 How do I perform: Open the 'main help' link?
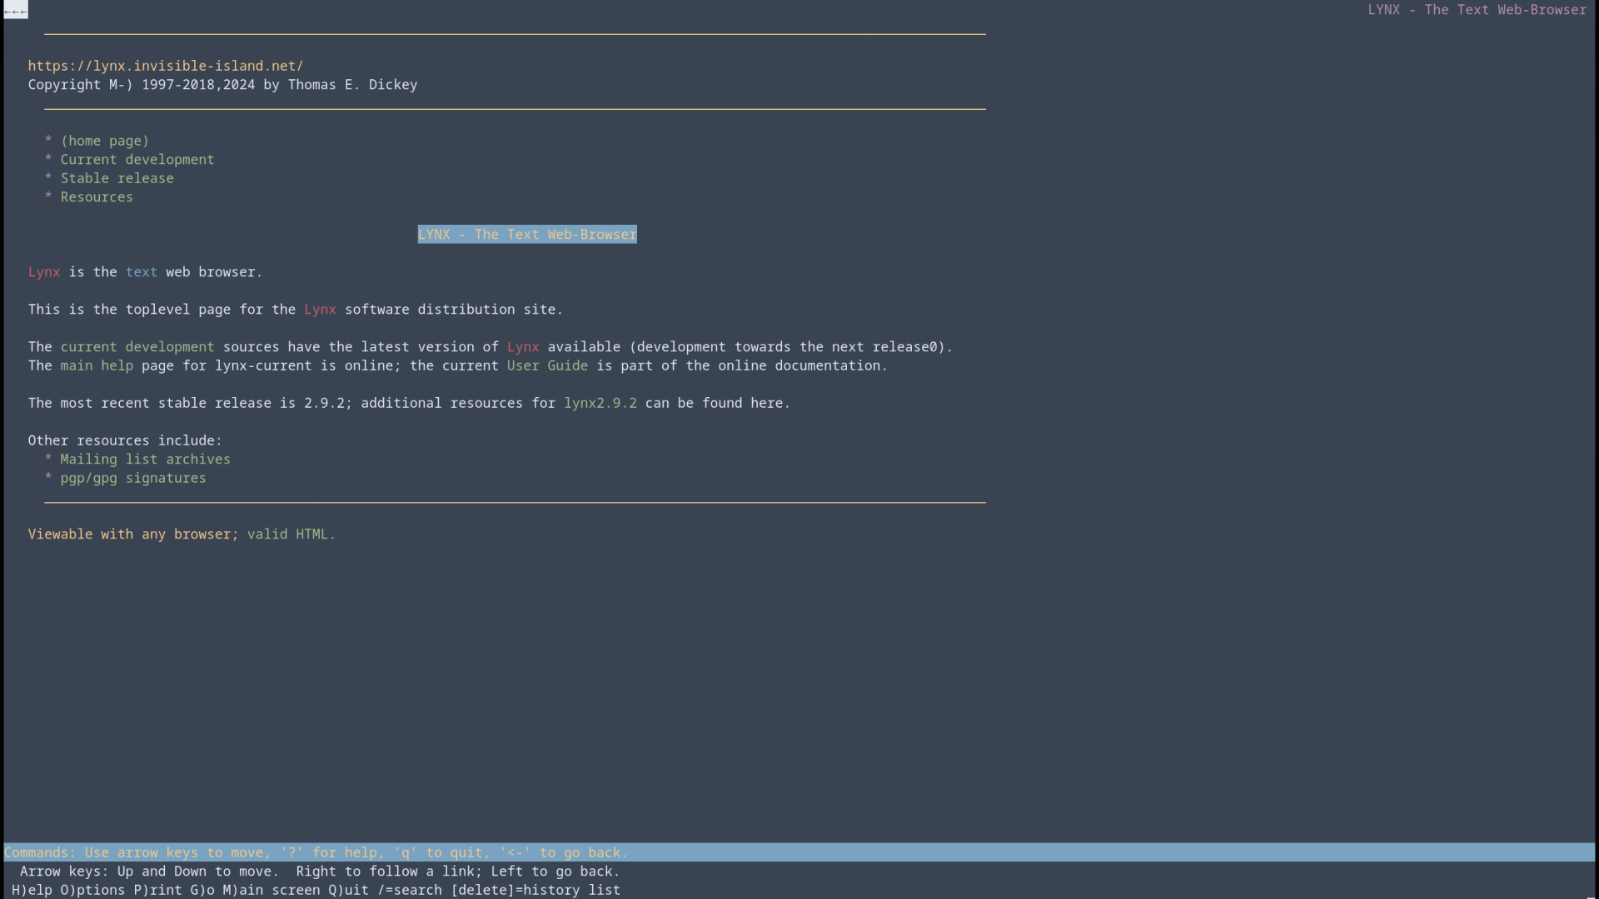click(96, 365)
